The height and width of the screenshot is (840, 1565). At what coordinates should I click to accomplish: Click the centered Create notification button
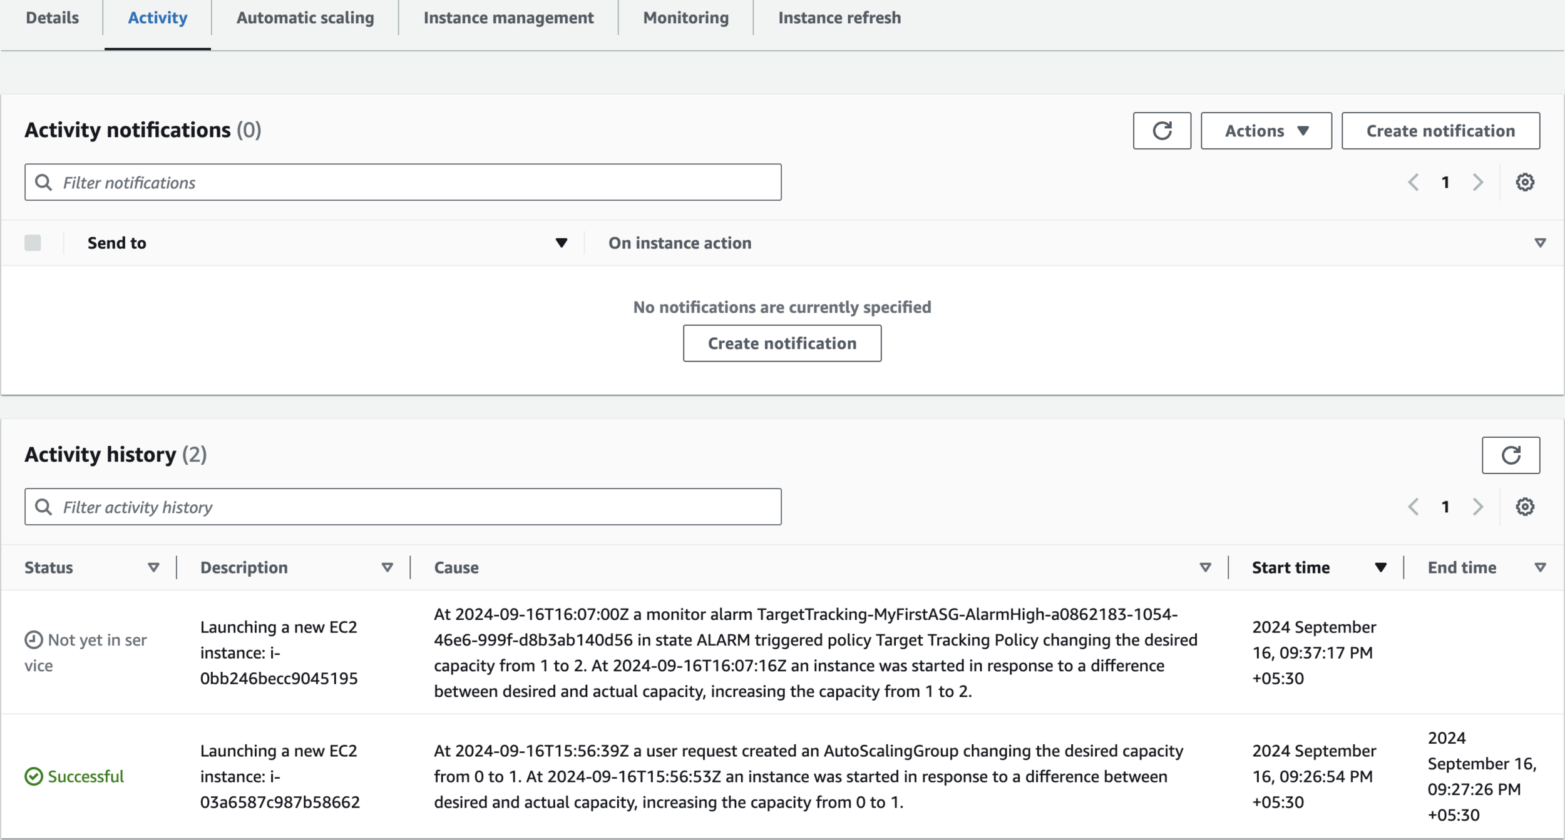point(781,343)
